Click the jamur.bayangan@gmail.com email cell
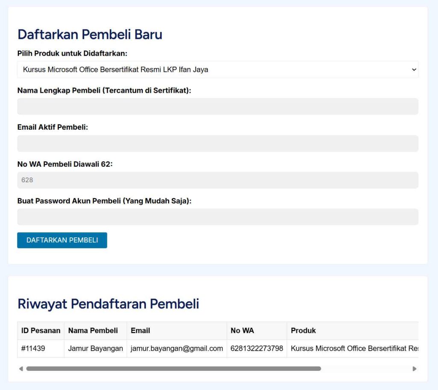 coord(177,349)
